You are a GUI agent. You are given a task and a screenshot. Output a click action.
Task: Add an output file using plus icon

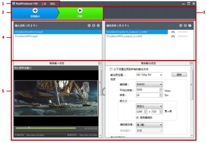pos(181,25)
